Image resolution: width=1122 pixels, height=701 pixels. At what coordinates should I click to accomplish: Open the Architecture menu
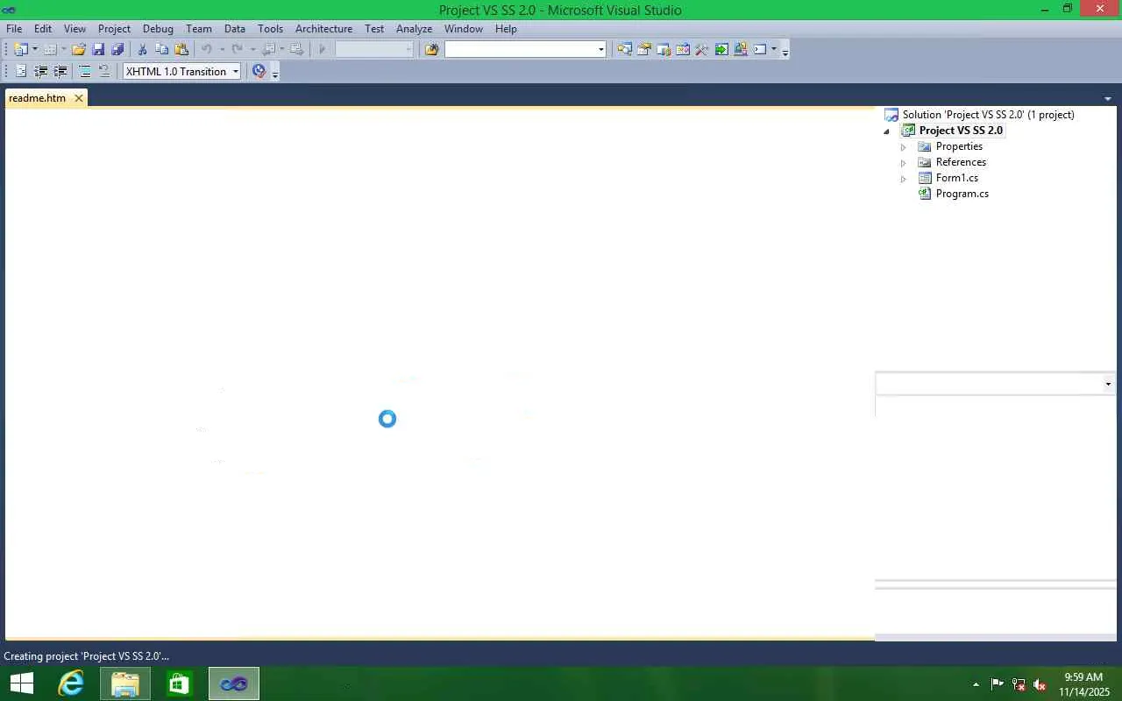point(324,29)
